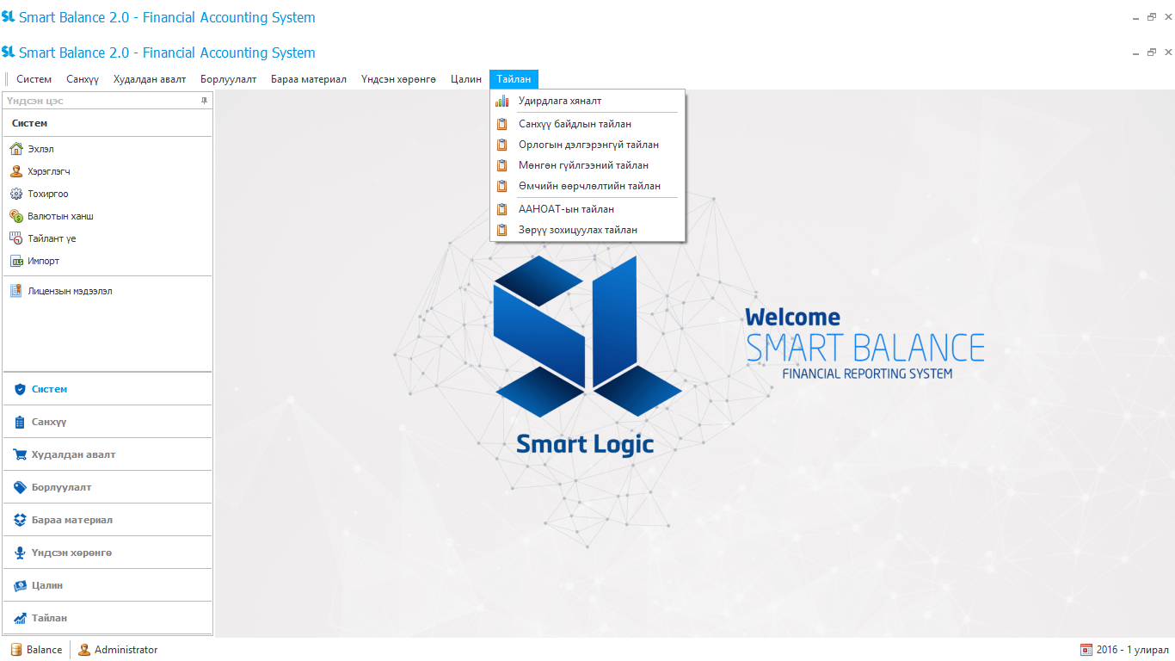Click the Өмчийн өөрчлөлтийн тайлан clipboard icon
This screenshot has width=1175, height=661.
(501, 186)
